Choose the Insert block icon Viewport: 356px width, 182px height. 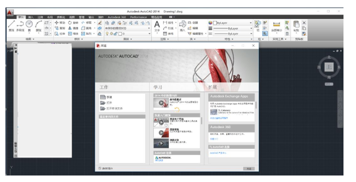(183, 26)
